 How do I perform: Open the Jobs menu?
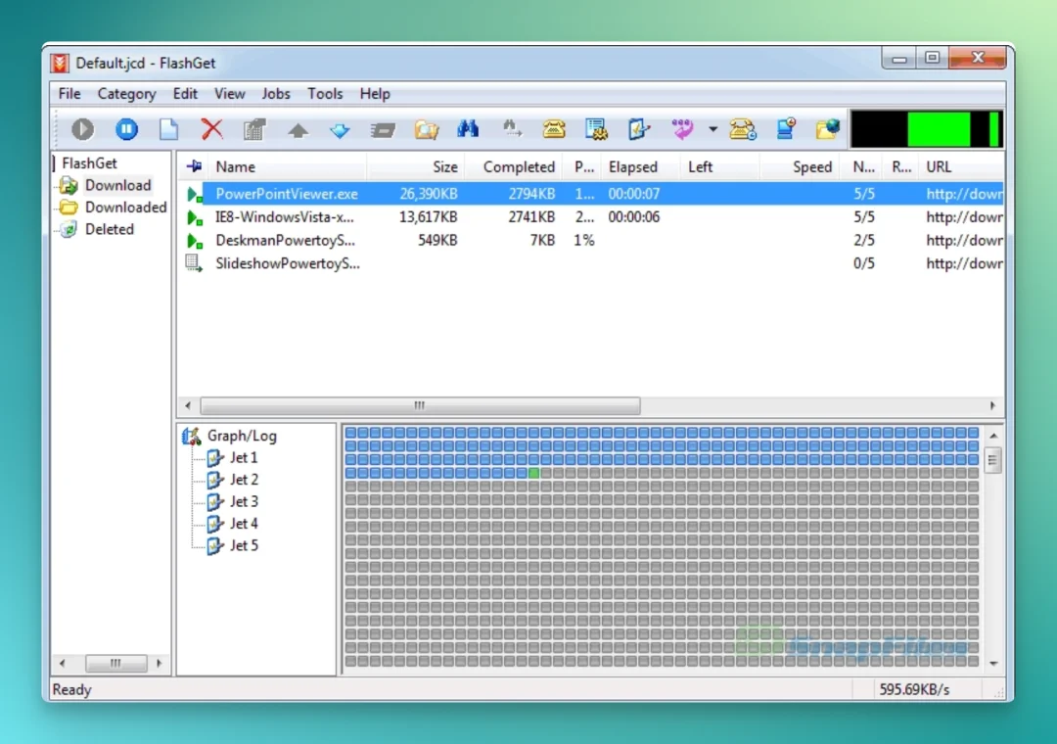pyautogui.click(x=276, y=94)
